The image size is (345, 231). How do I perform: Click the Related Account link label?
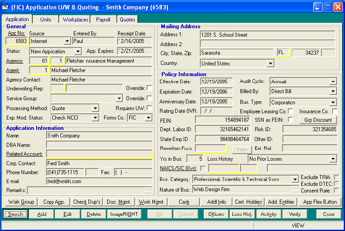[x=25, y=154]
